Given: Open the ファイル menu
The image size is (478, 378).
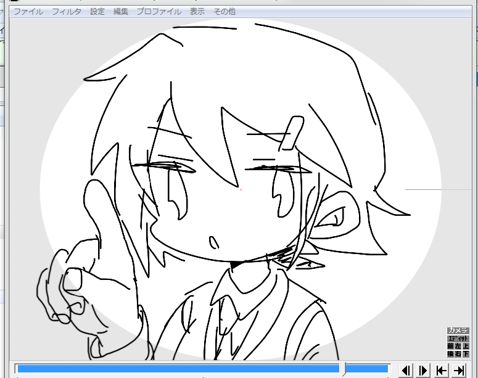Looking at the screenshot, I should 28,12.
